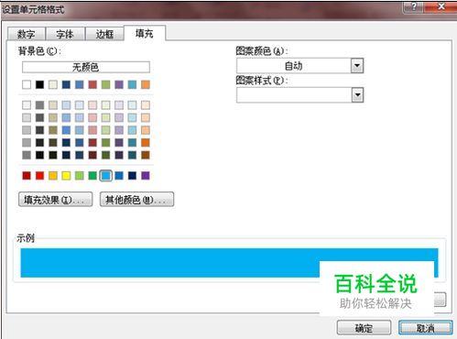Viewport: 457px width, 339px height.
Task: Pick medium blue swatch in top theme row
Action: pos(80,84)
